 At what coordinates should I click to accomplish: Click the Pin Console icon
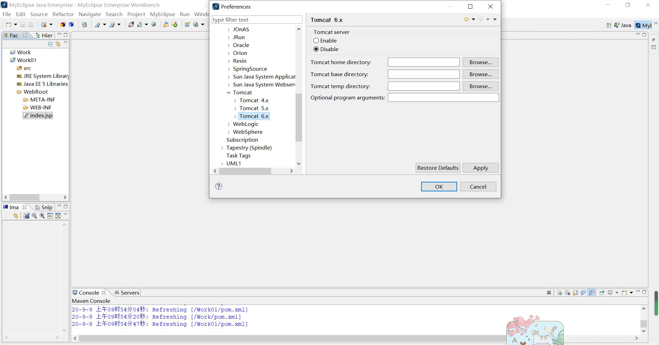[x=602, y=293]
